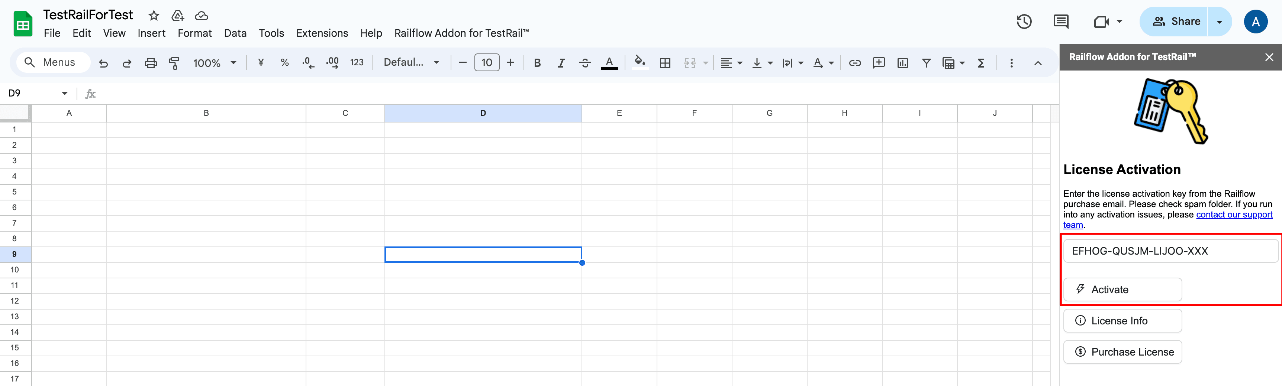Check the cloud document status icon
Screen dimensions: 1282x386
click(201, 15)
